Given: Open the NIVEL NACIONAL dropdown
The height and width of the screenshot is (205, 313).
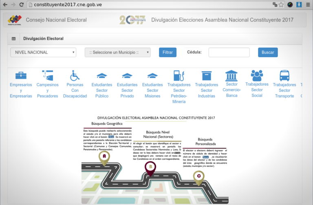Looking at the screenshot, I should point(43,52).
